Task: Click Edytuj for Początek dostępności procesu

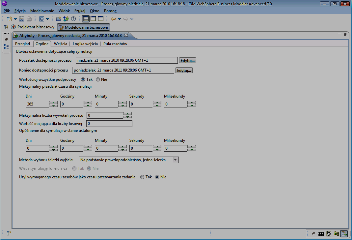Action: click(x=188, y=60)
